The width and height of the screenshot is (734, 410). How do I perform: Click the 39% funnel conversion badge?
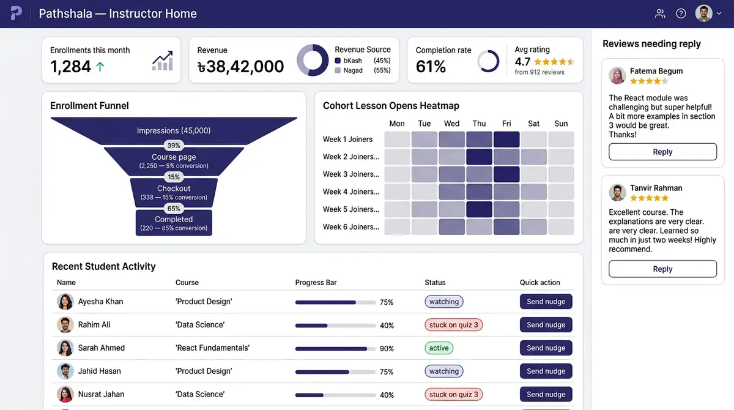click(174, 146)
